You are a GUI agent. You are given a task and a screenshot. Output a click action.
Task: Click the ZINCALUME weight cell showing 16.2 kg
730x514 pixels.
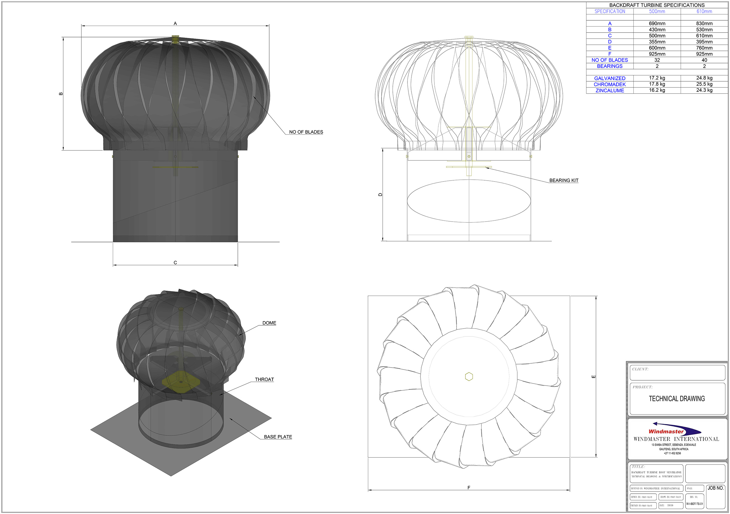pyautogui.click(x=658, y=91)
